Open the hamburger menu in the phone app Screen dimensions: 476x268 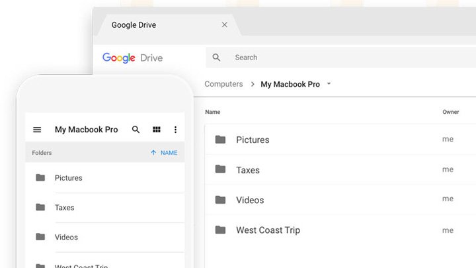[x=37, y=130]
